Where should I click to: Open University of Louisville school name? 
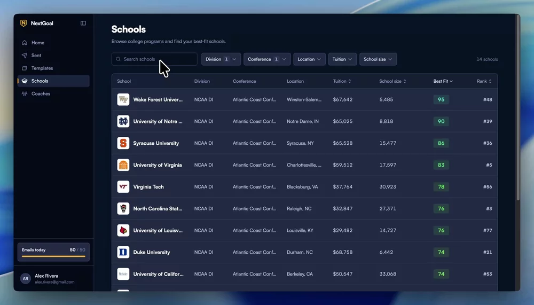(158, 230)
